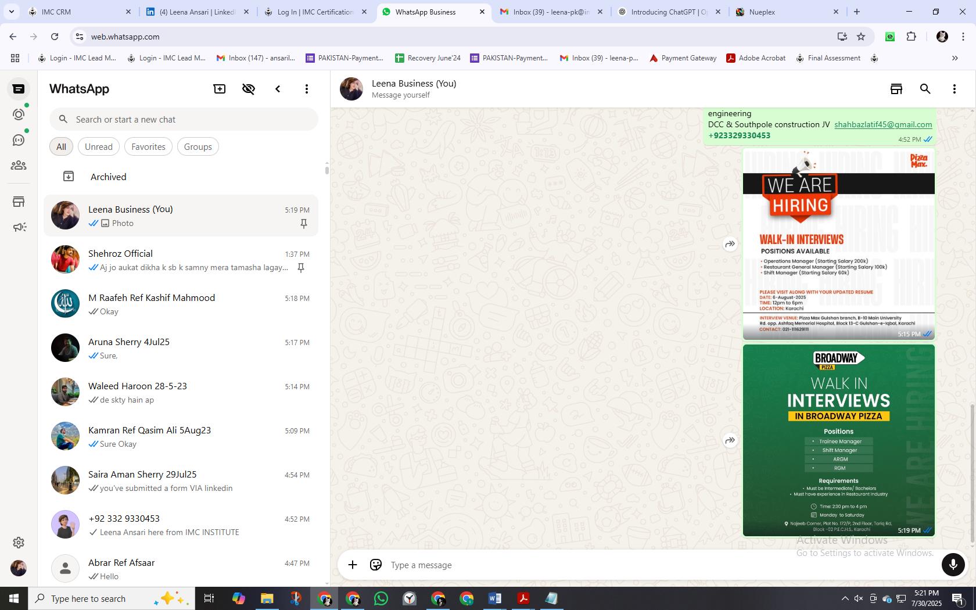Switch to Introducing ChatGPT tab
976x610 pixels.
coord(669,12)
